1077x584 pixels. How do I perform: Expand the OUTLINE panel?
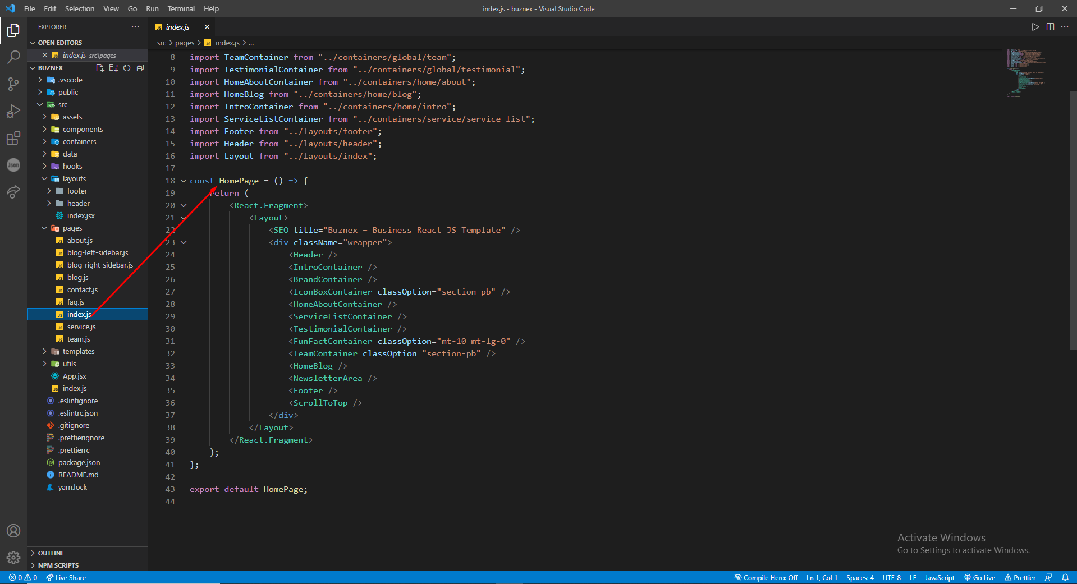(x=88, y=553)
